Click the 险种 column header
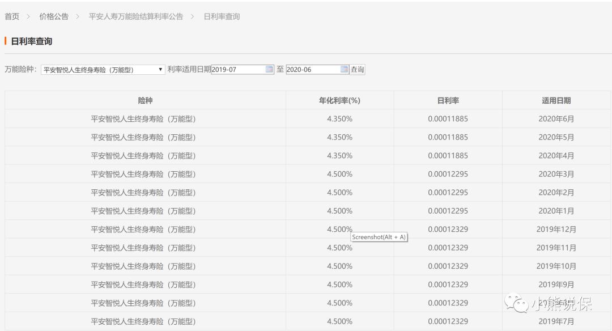Image resolution: width=612 pixels, height=331 pixels. pyautogui.click(x=145, y=100)
